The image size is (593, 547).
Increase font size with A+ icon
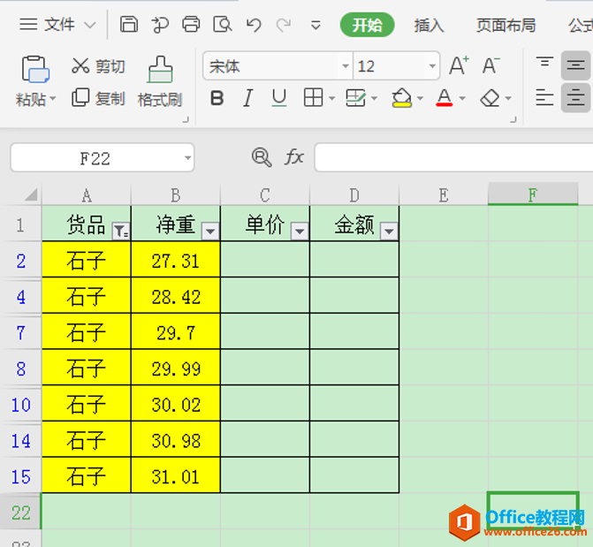(460, 65)
